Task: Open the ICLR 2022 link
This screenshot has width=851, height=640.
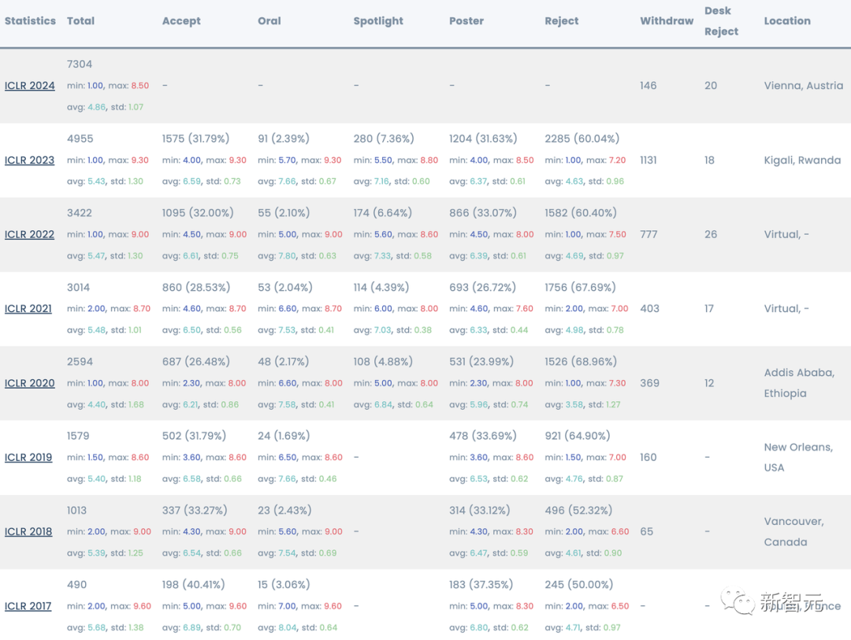Action: pos(29,235)
